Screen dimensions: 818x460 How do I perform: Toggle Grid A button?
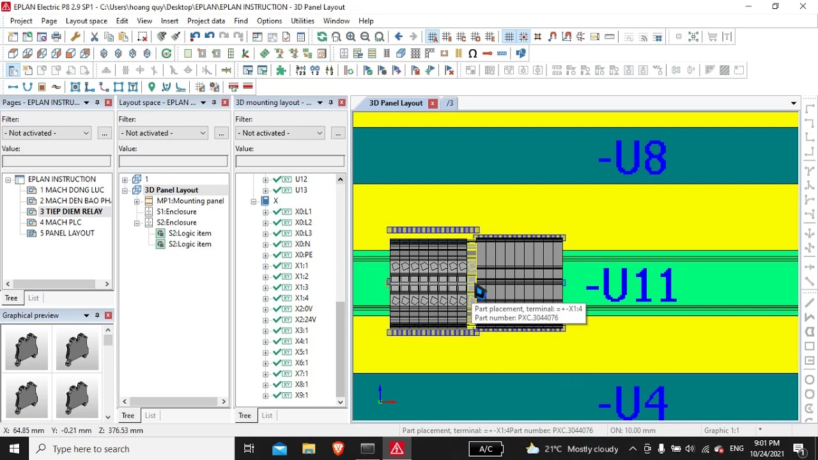[433, 37]
